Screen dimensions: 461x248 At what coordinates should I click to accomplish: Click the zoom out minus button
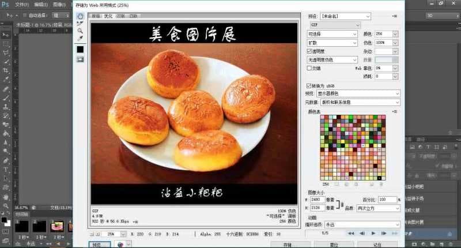tap(92, 234)
